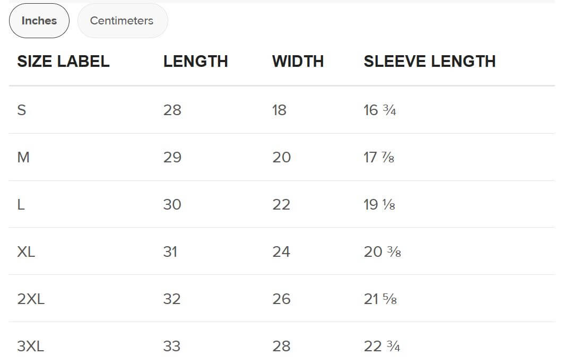Click sleeve length 19 ⅛ for size L
Screen dimensions: 564x364
379,204
